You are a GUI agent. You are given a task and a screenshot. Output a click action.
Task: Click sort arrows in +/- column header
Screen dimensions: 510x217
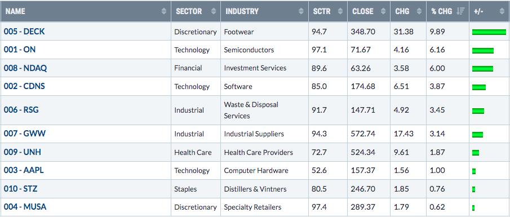(502, 11)
